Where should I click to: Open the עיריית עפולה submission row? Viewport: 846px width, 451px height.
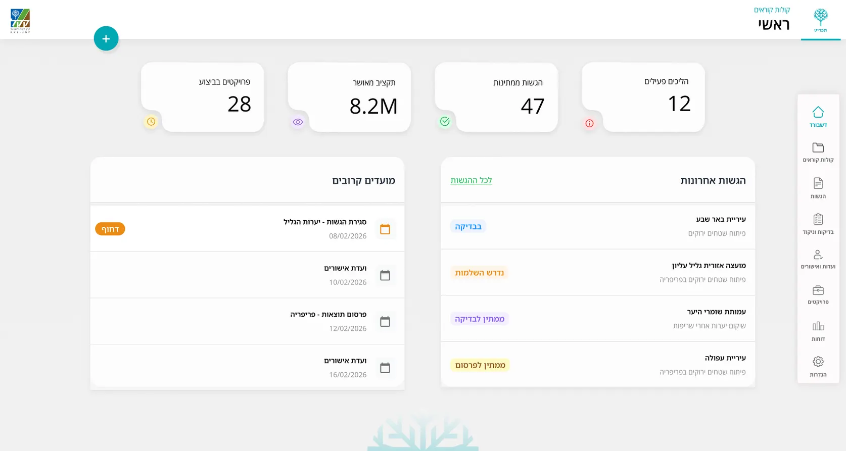[598, 365]
